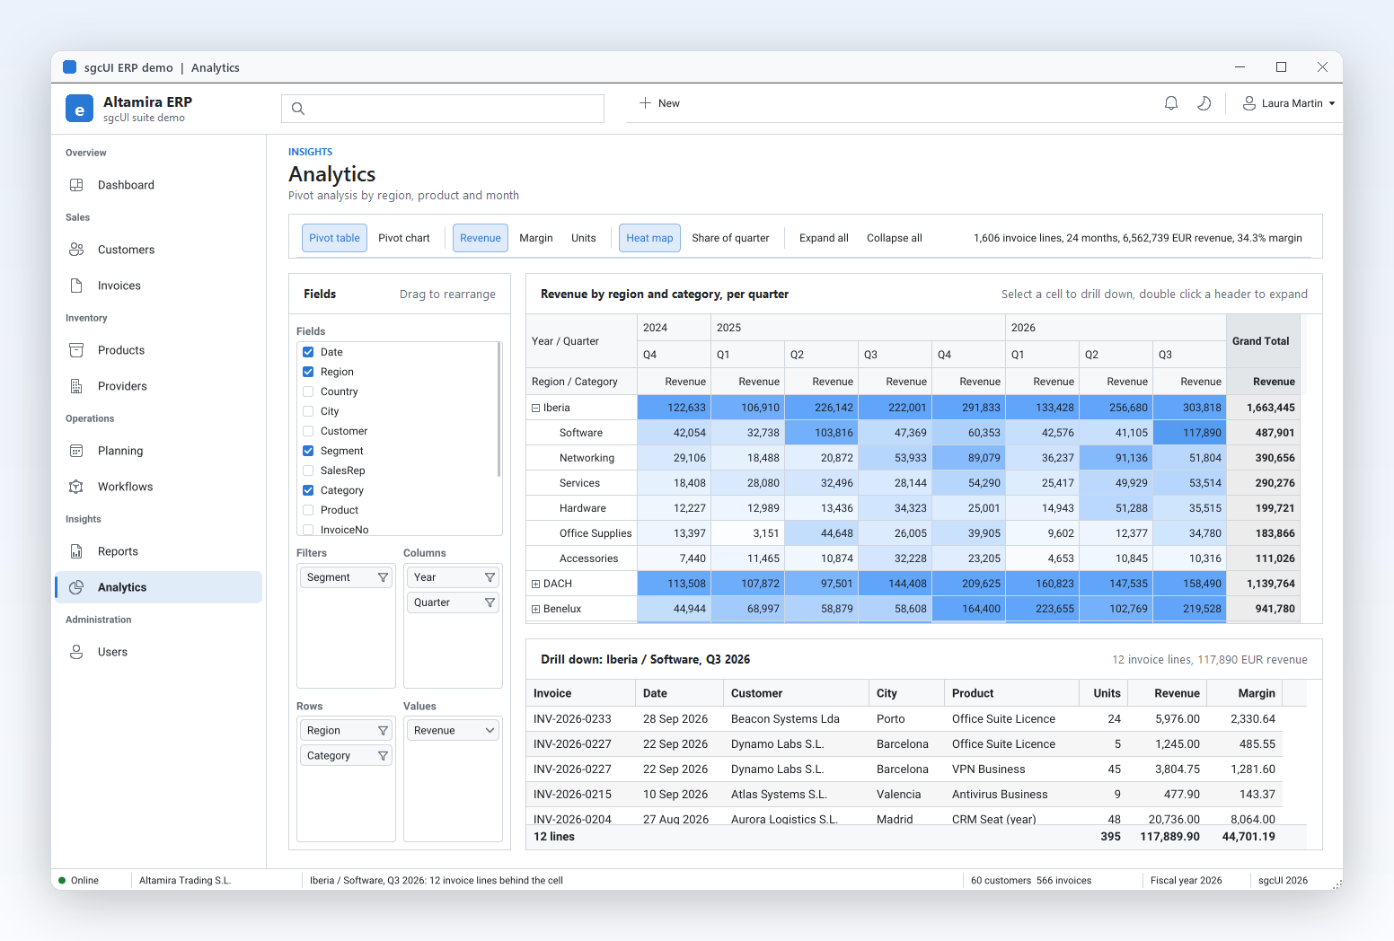Open notifications bell icon
Viewport: 1394px width, 941px height.
[x=1171, y=103]
